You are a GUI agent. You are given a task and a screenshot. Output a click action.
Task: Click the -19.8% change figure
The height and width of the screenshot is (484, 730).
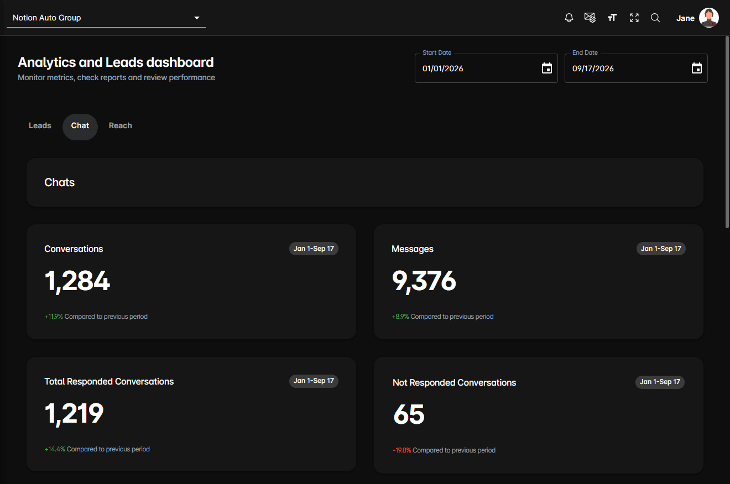402,450
